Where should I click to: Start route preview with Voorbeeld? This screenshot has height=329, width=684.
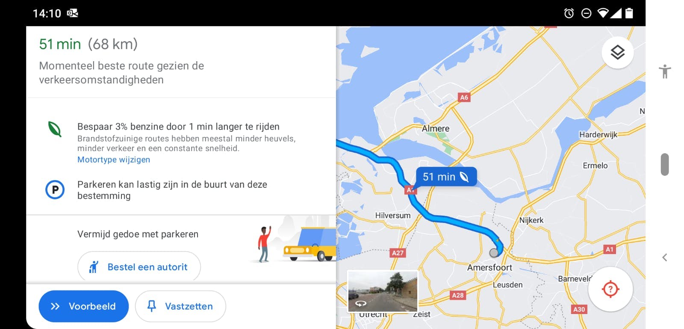(83, 306)
